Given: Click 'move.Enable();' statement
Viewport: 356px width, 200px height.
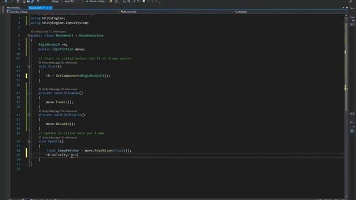Looking at the screenshot, I should click(x=60, y=102).
